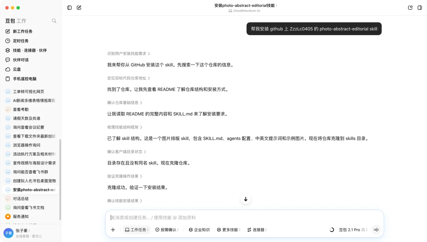
Task: Open the 豆包 2.1 Pro model selector
Action: (353, 230)
